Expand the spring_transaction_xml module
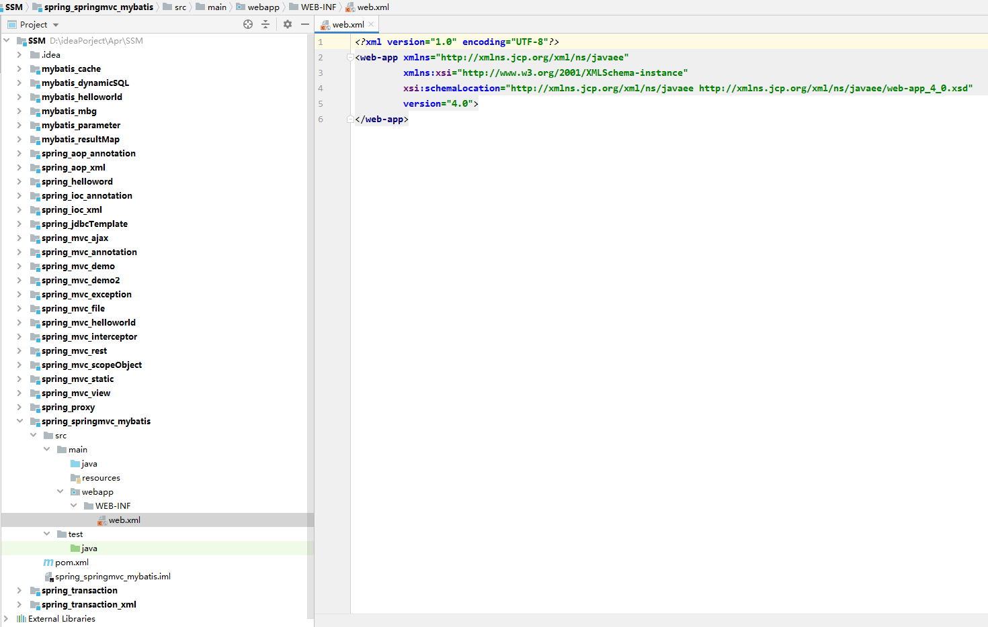Screen dimensions: 988x627 tap(19, 604)
